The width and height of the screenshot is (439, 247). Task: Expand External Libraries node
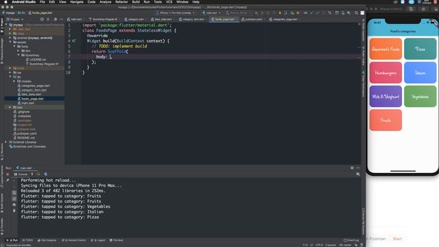(6, 142)
